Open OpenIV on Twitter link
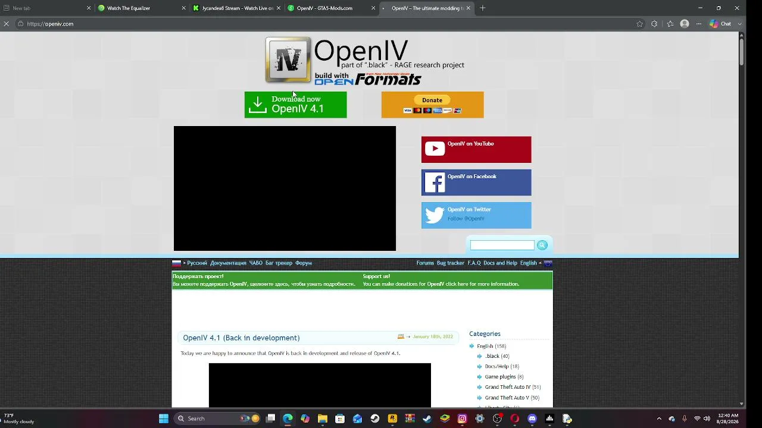 coord(476,215)
